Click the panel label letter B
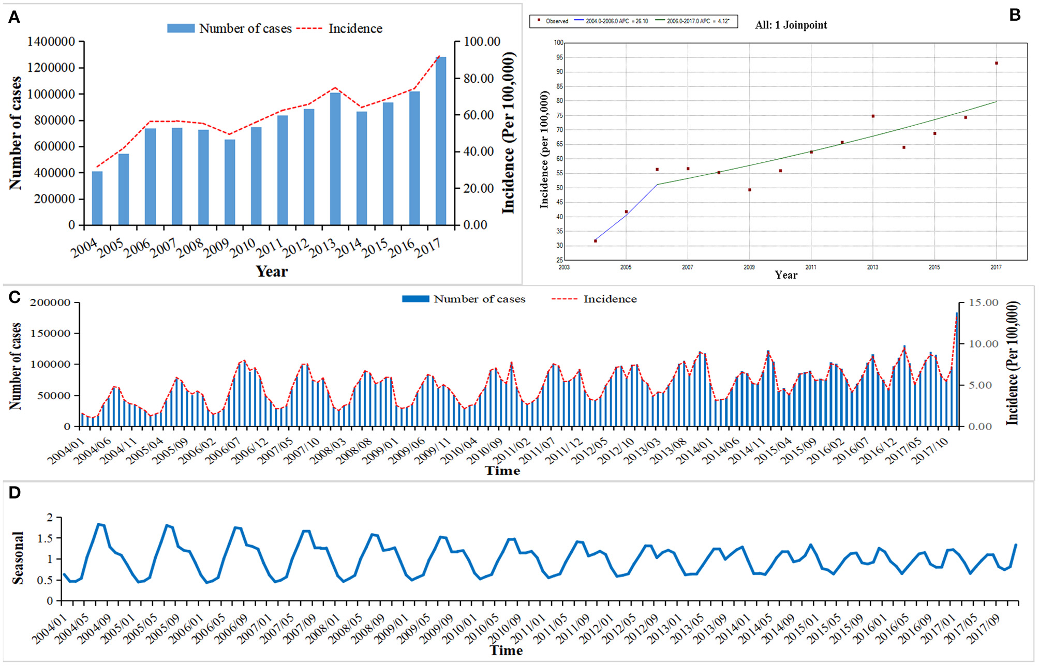The height and width of the screenshot is (666, 1039). click(x=1015, y=15)
